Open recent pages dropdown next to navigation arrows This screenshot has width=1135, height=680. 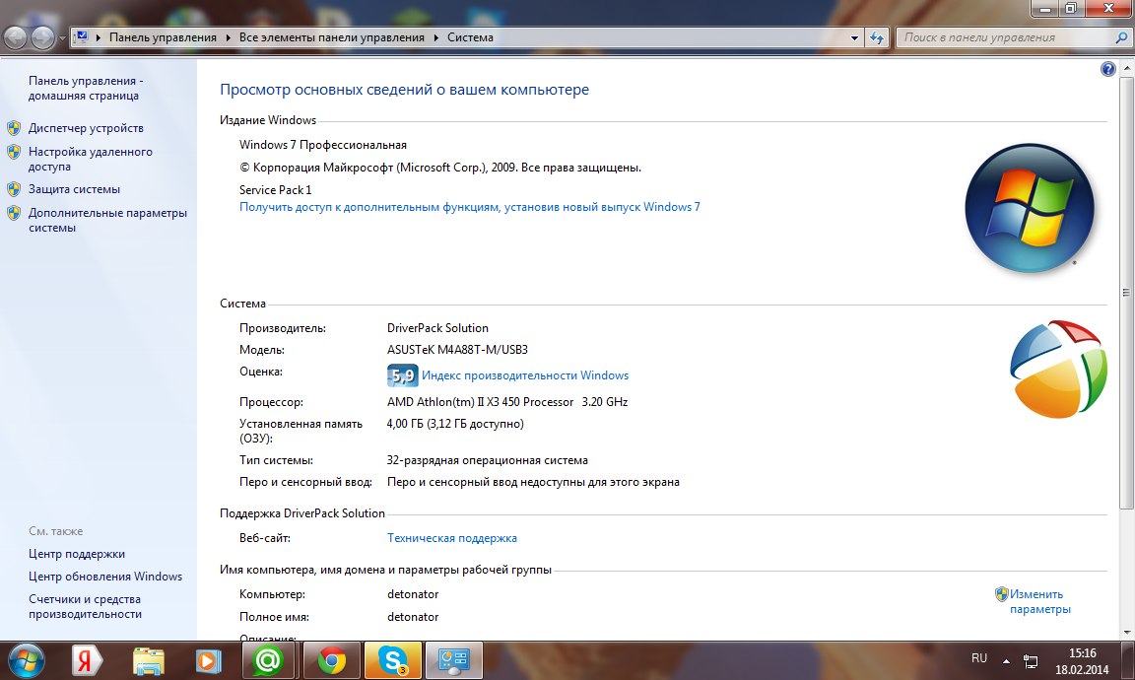coord(62,37)
